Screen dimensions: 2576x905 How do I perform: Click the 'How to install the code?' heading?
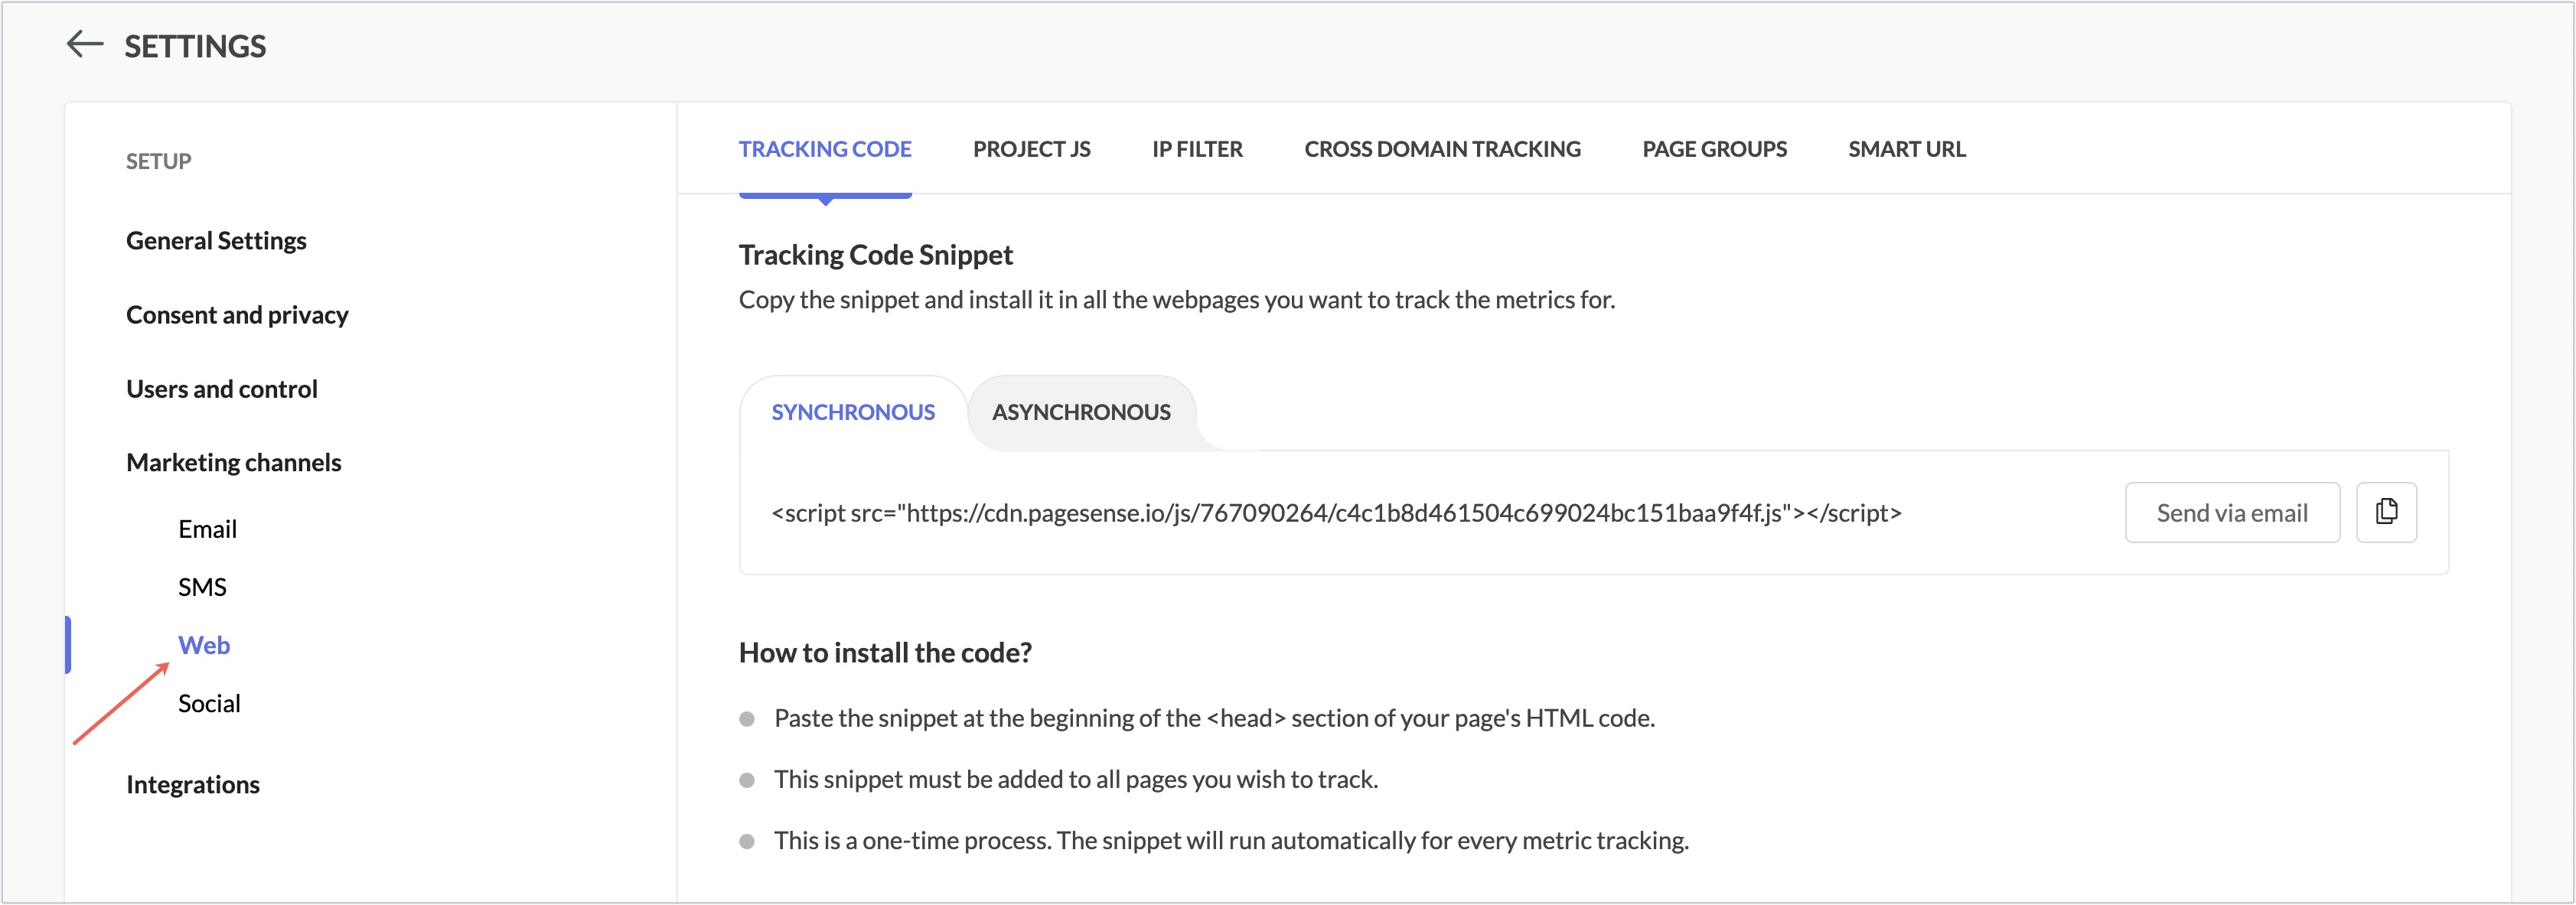click(x=885, y=653)
